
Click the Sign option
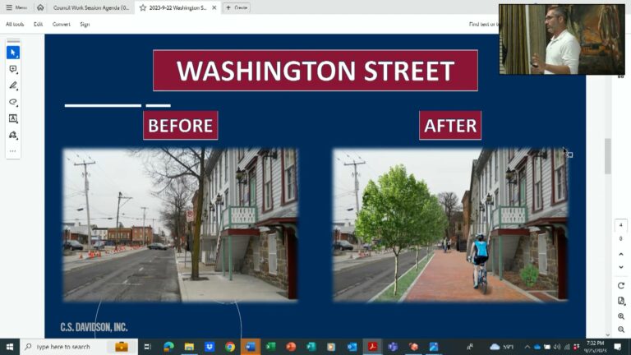click(85, 25)
